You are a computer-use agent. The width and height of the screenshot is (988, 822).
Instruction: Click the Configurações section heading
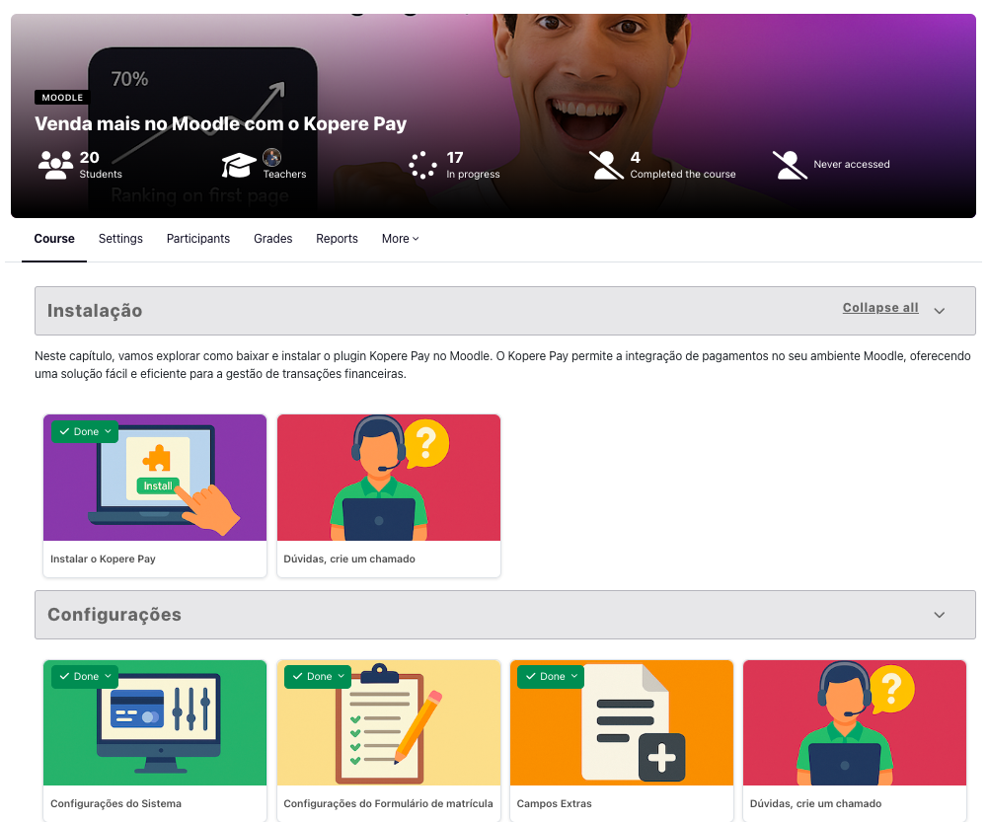coord(114,615)
